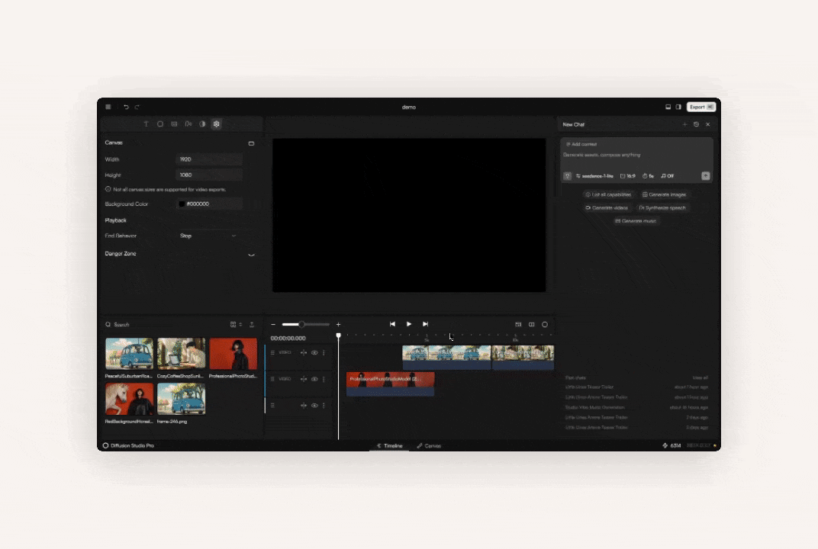Click the info icon beside the canvas sizes note
The height and width of the screenshot is (549, 818).
click(x=108, y=189)
